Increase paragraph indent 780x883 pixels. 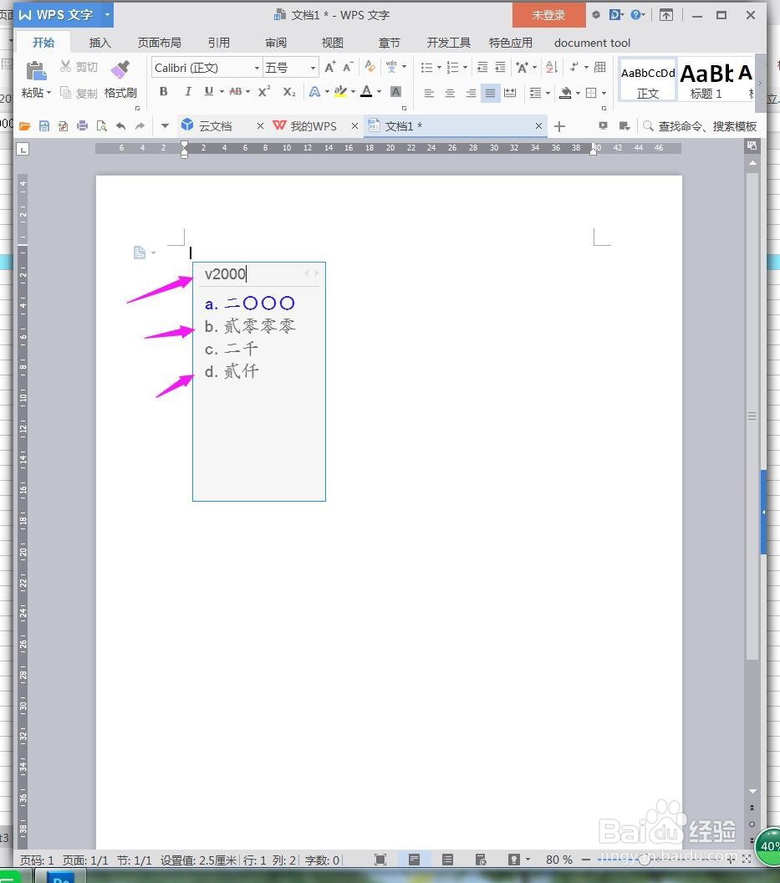pos(500,68)
